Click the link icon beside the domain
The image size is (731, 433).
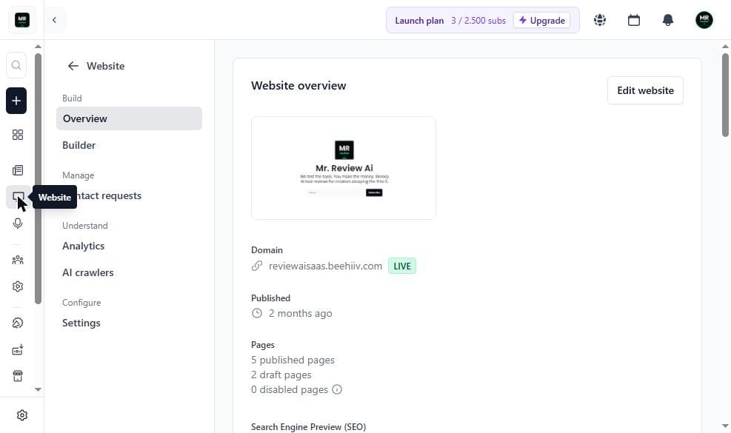point(257,266)
